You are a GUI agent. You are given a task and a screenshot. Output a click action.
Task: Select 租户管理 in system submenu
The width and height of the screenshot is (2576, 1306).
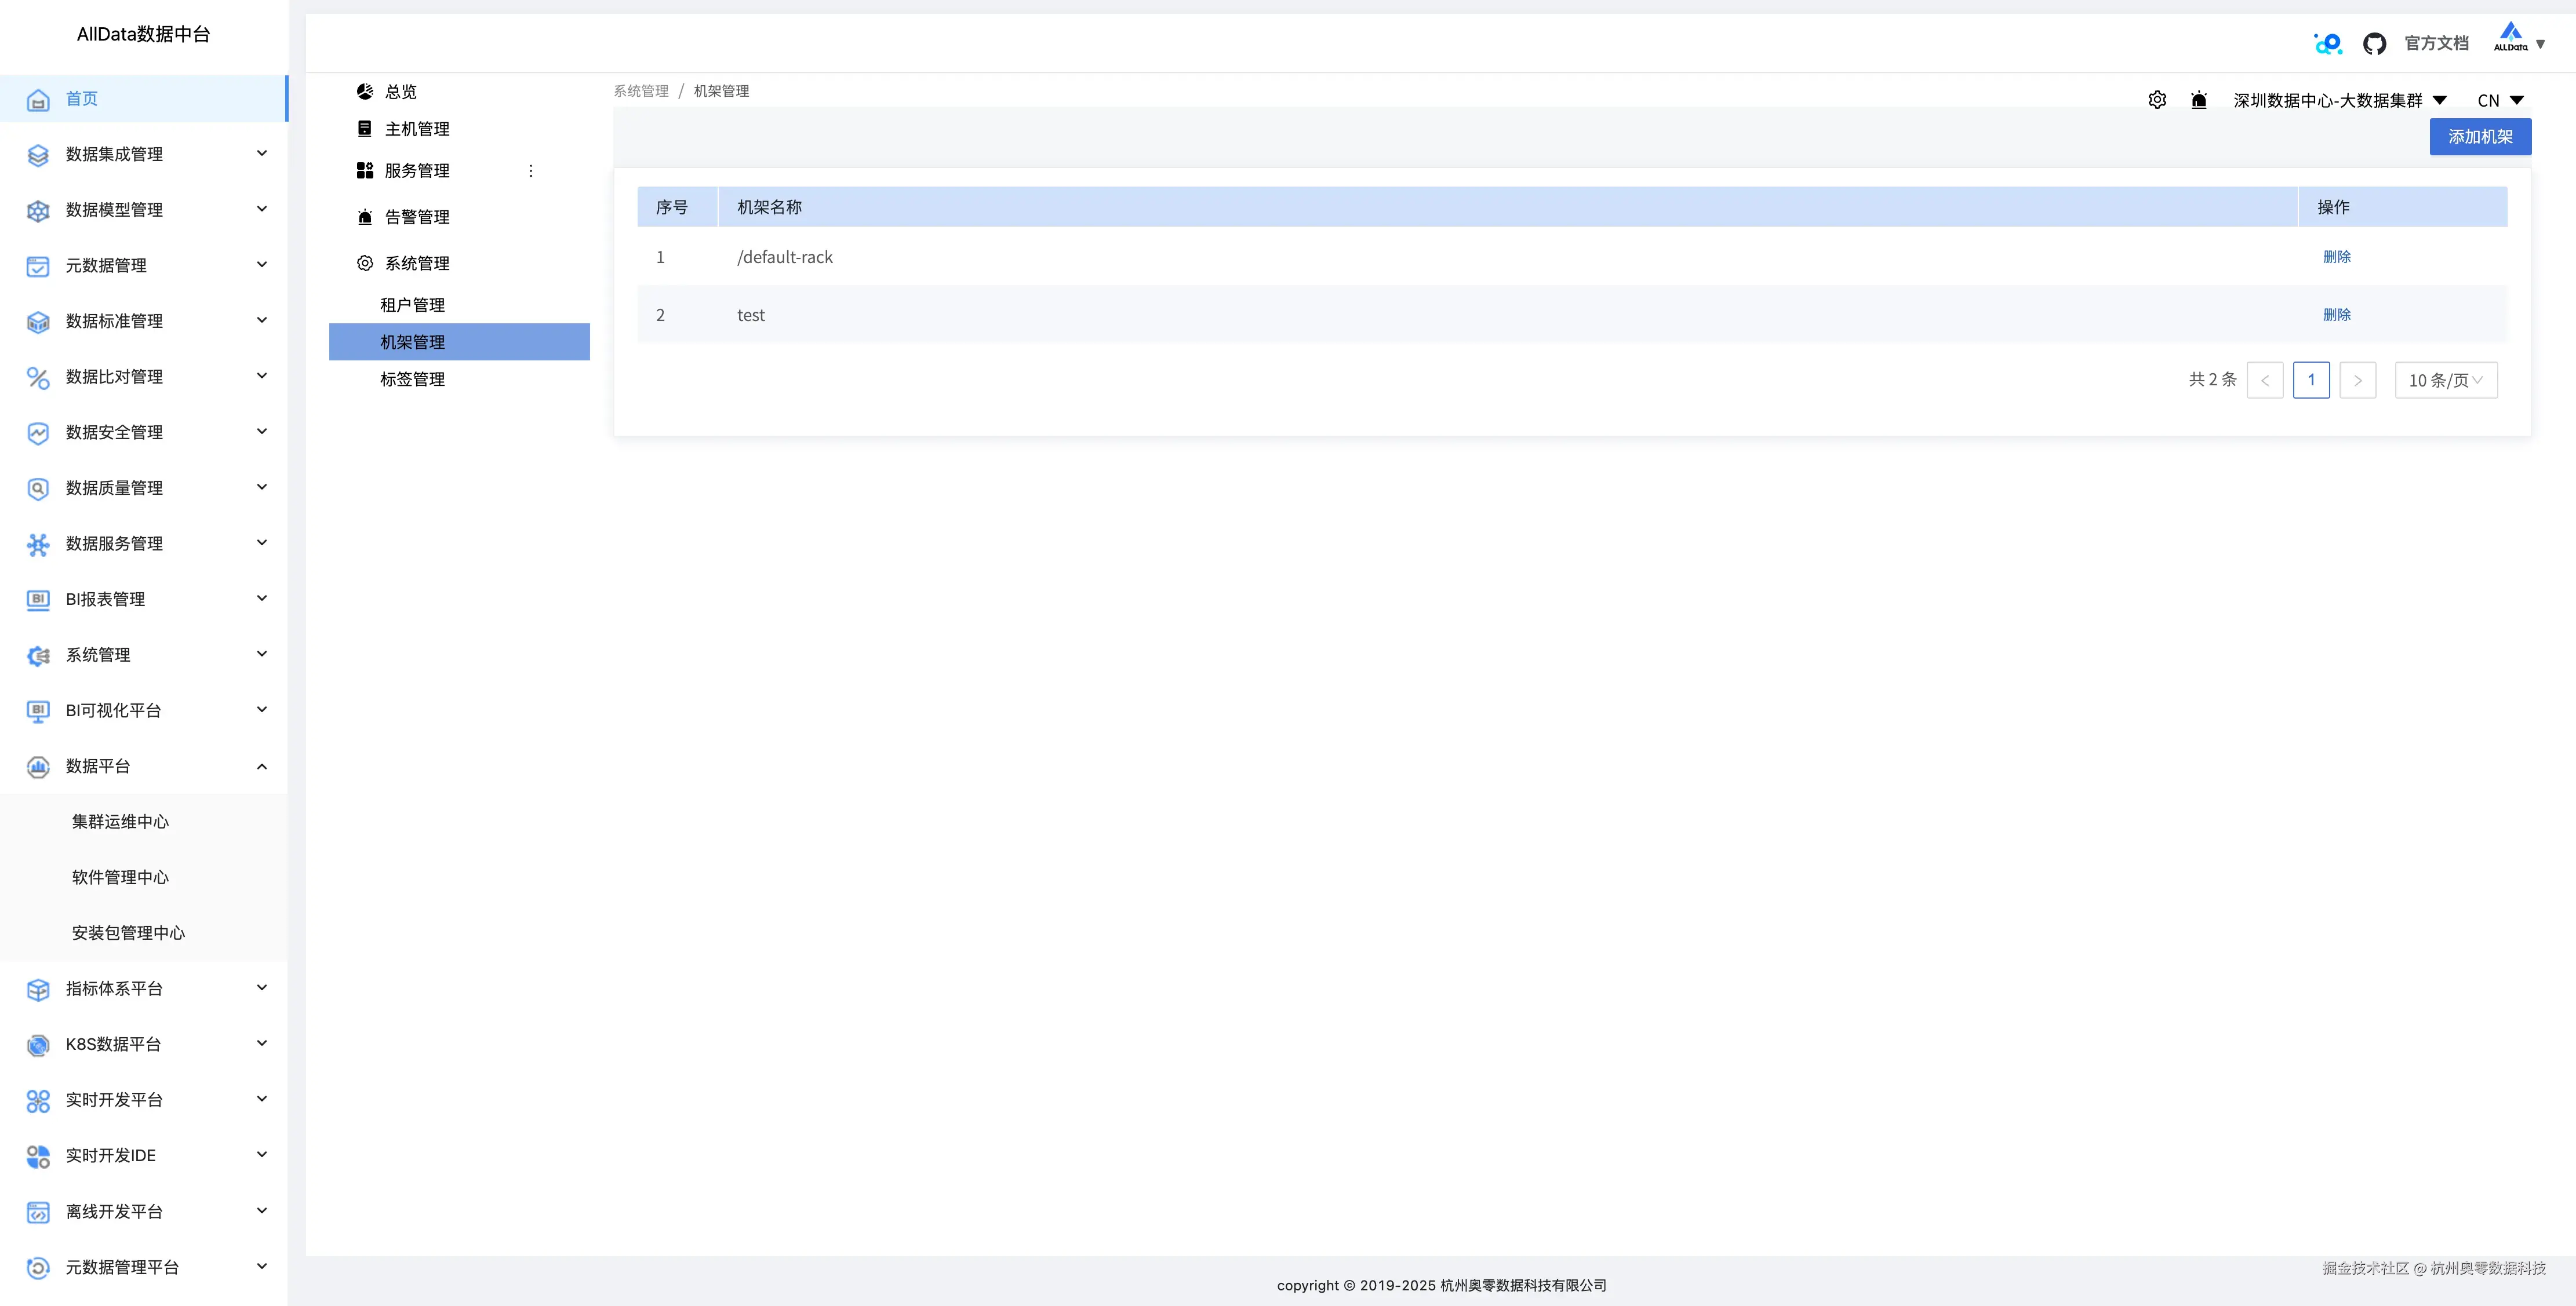tap(412, 305)
